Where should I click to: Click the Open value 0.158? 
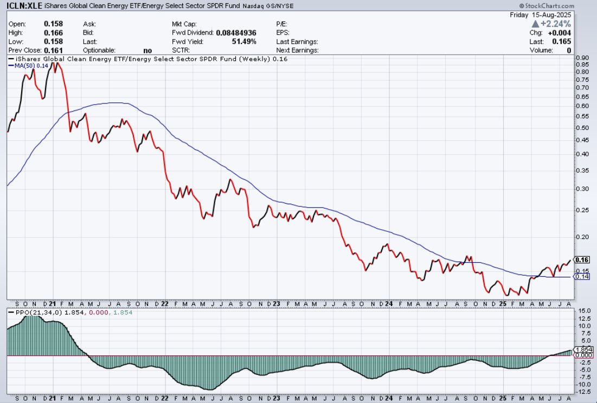53,24
